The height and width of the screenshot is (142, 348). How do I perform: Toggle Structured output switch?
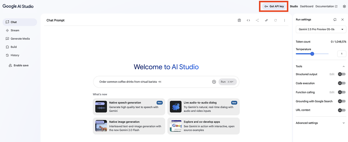341,74
